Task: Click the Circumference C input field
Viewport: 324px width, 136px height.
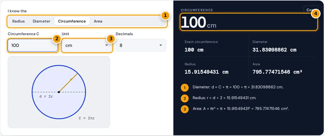Action: pos(33,45)
